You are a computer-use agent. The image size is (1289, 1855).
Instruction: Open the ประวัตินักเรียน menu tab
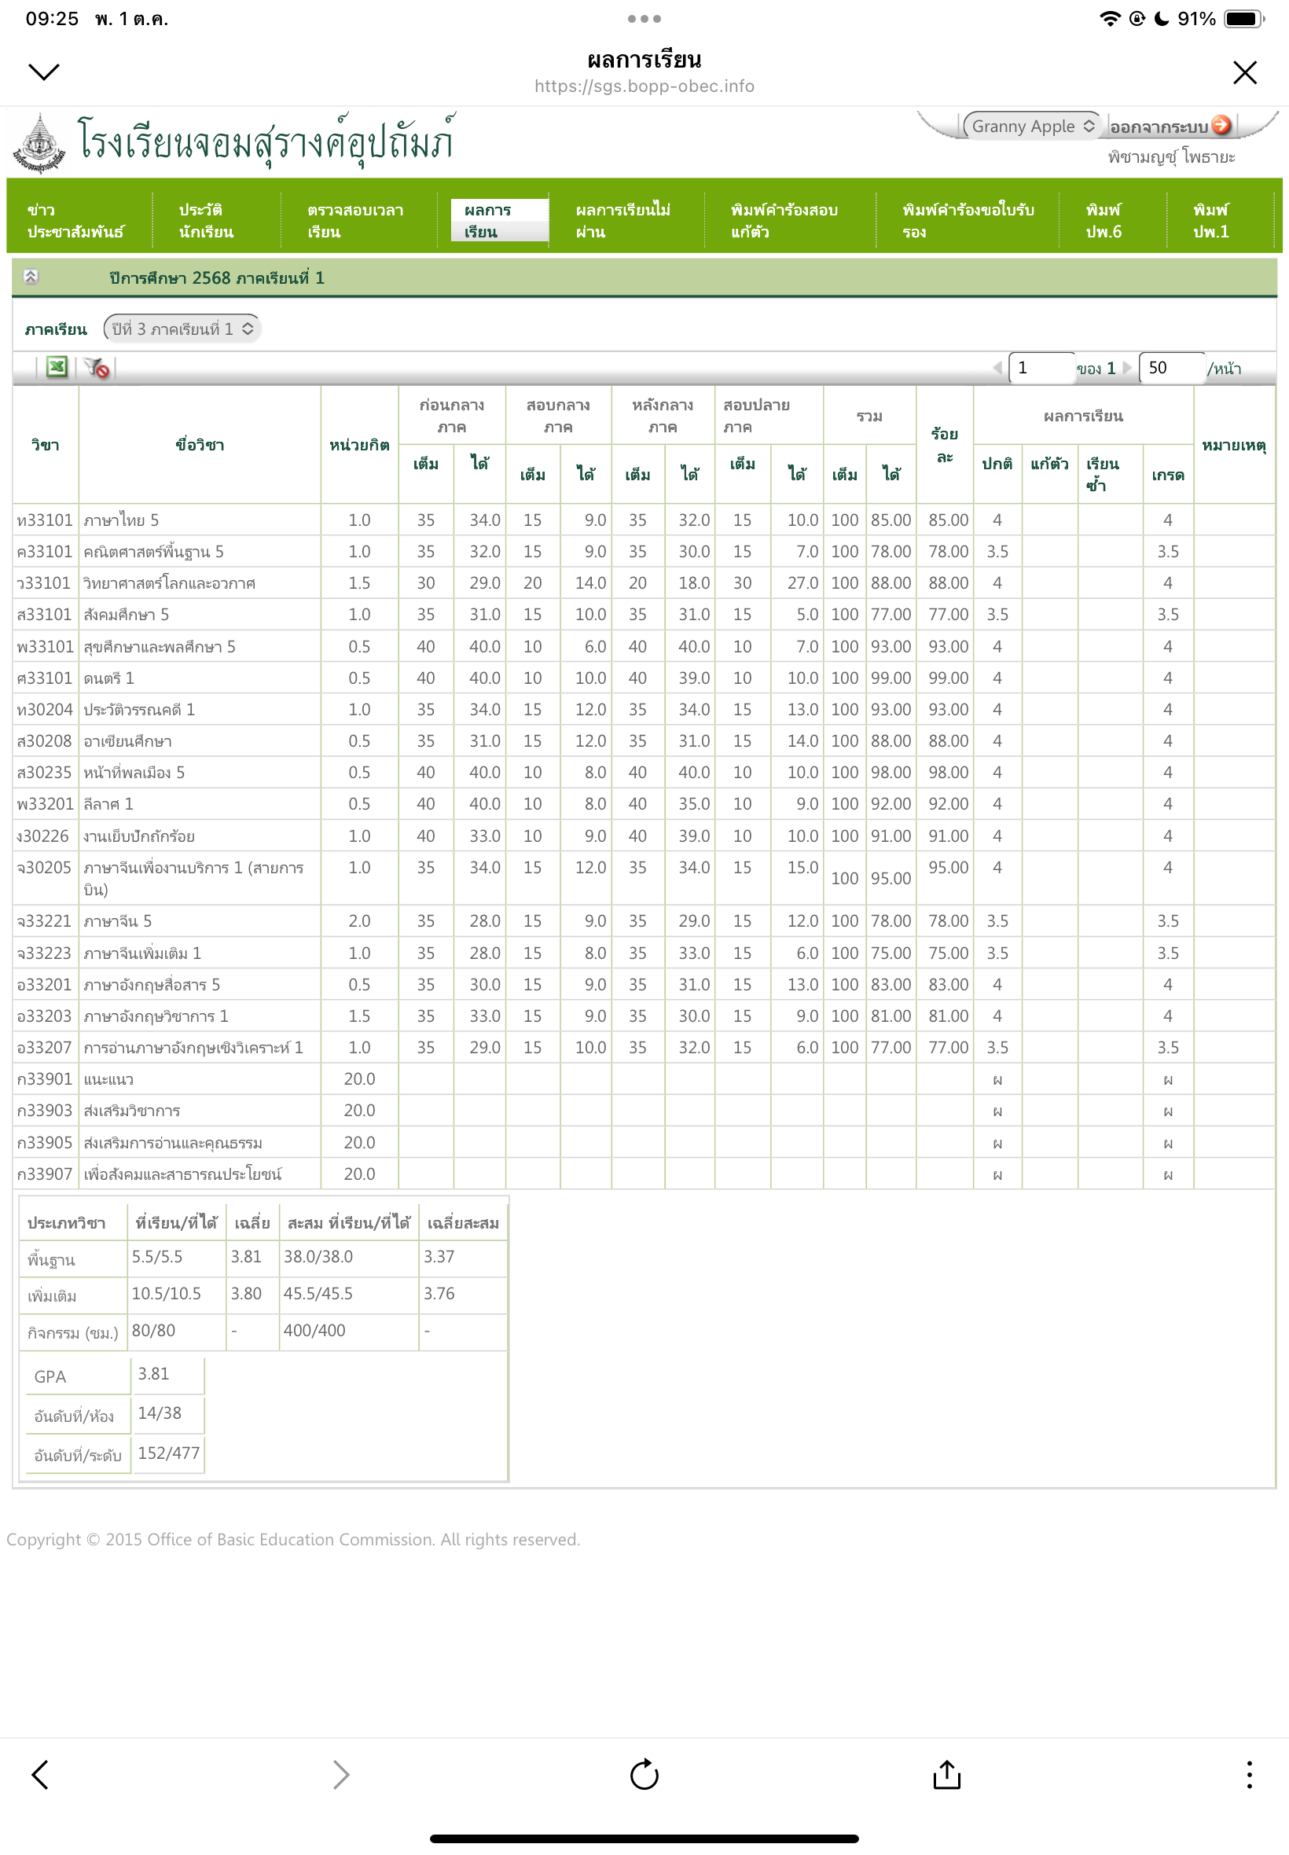coord(206,220)
